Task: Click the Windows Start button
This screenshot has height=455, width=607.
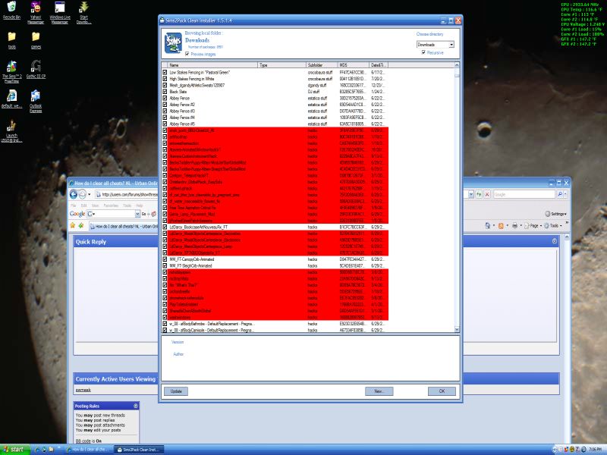Action: pyautogui.click(x=14, y=449)
